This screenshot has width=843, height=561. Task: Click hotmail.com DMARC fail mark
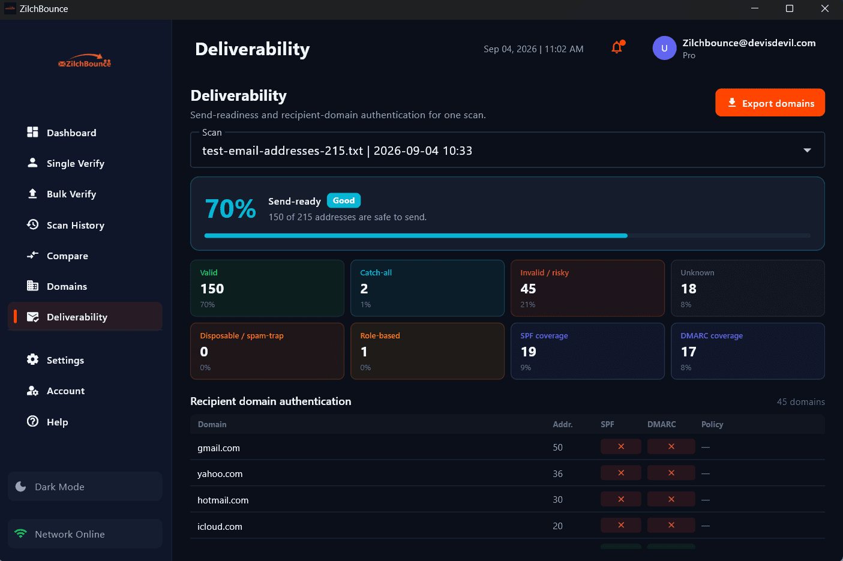pyautogui.click(x=671, y=499)
